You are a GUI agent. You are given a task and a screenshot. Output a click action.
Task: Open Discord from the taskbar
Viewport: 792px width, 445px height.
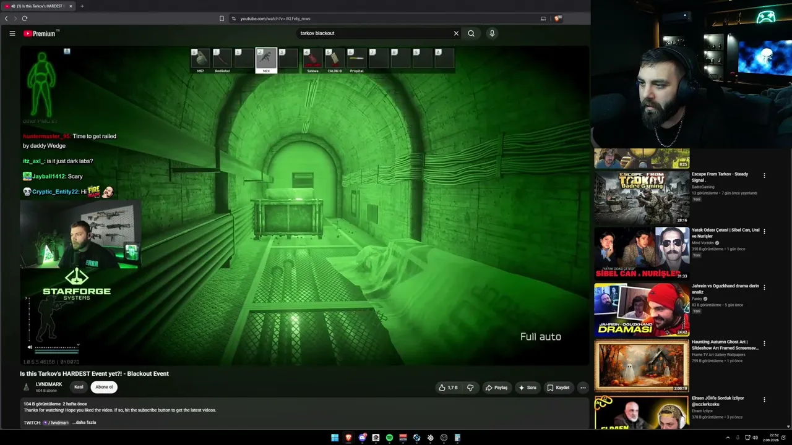(362, 438)
